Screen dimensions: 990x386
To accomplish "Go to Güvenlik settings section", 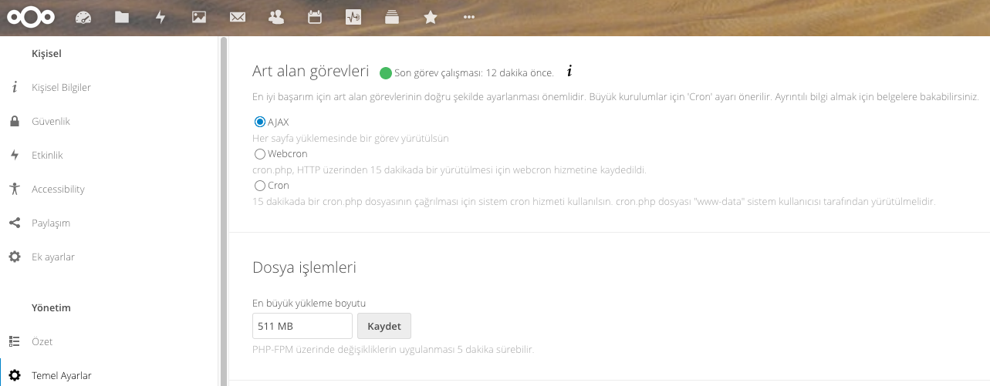I will click(x=51, y=121).
